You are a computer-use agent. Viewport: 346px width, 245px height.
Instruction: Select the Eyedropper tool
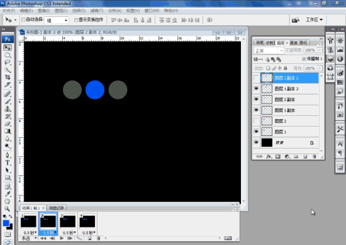coord(8,194)
